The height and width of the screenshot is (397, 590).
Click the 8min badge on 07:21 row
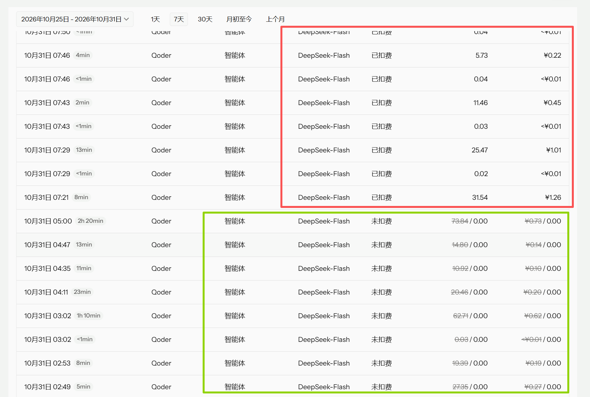(x=81, y=197)
